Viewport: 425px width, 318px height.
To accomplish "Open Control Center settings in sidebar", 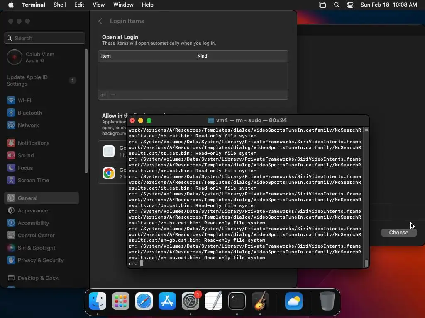I will point(42,235).
